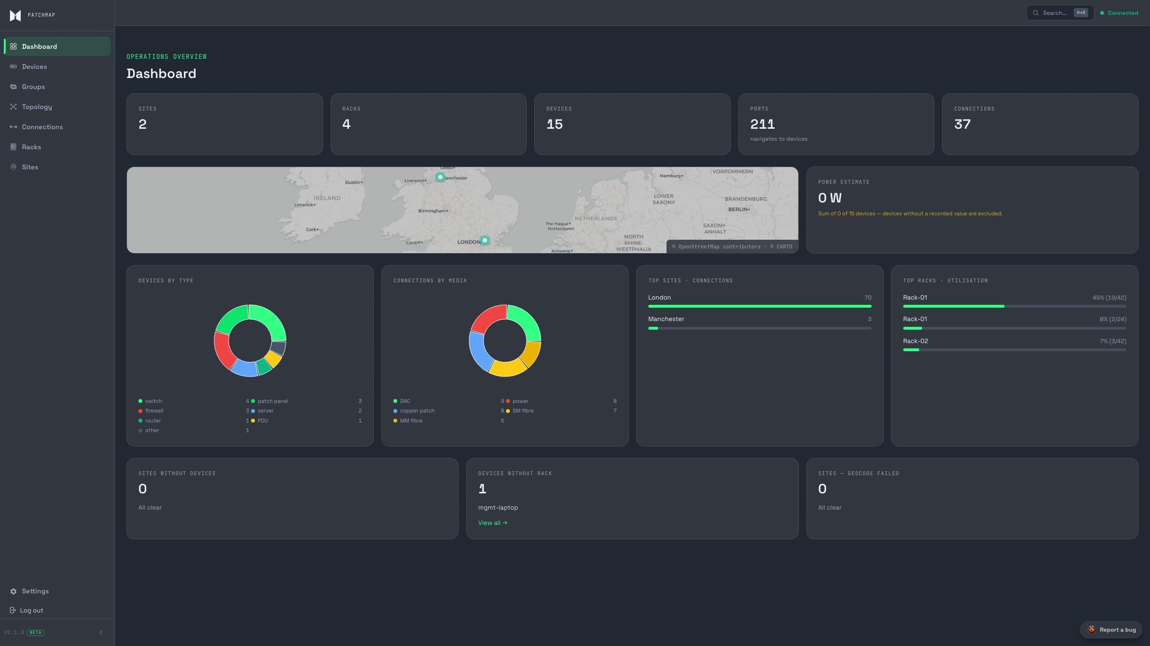Click the Groups icon in sidebar
Image resolution: width=1150 pixels, height=646 pixels.
click(x=13, y=87)
